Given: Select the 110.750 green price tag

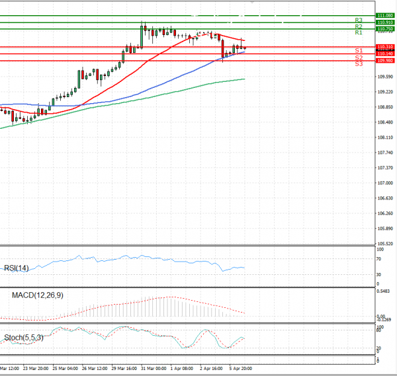Looking at the screenshot, I should click(384, 29).
